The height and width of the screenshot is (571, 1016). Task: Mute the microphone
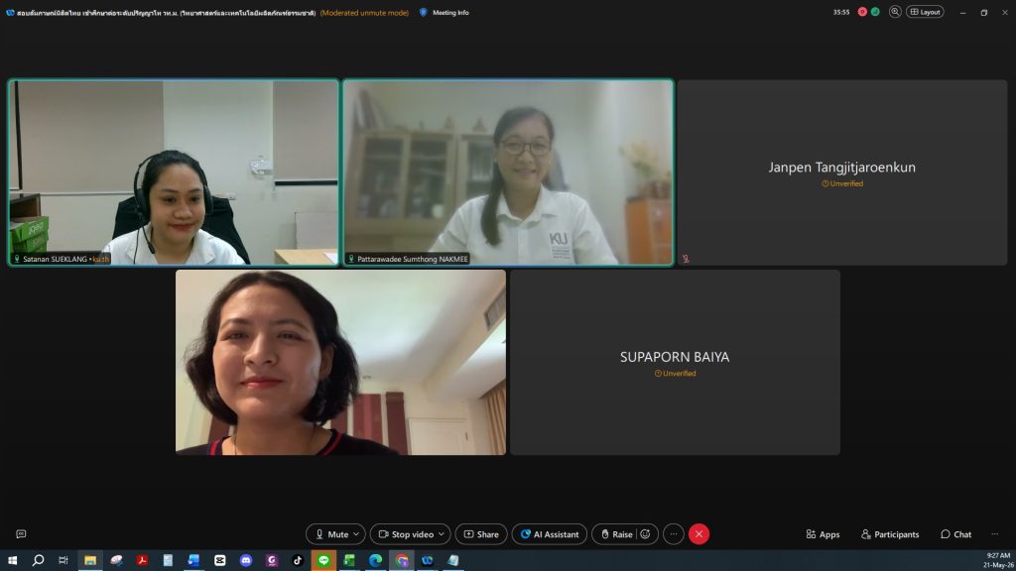(331, 534)
